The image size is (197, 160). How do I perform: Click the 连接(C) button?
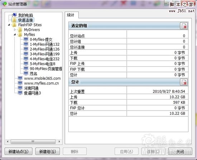153,151
